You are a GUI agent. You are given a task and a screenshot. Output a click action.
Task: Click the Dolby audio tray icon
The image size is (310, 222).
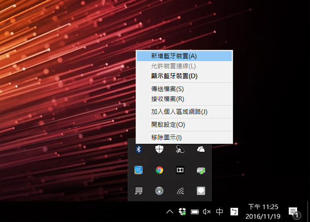(x=180, y=170)
